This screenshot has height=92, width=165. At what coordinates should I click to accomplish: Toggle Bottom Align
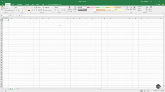click(36, 7)
